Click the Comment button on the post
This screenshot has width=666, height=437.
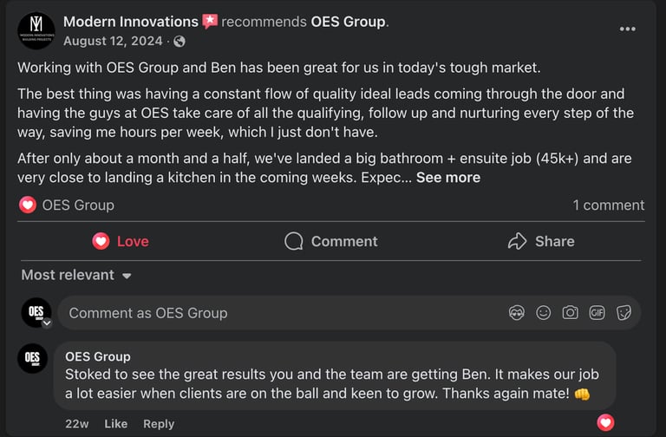tap(331, 241)
